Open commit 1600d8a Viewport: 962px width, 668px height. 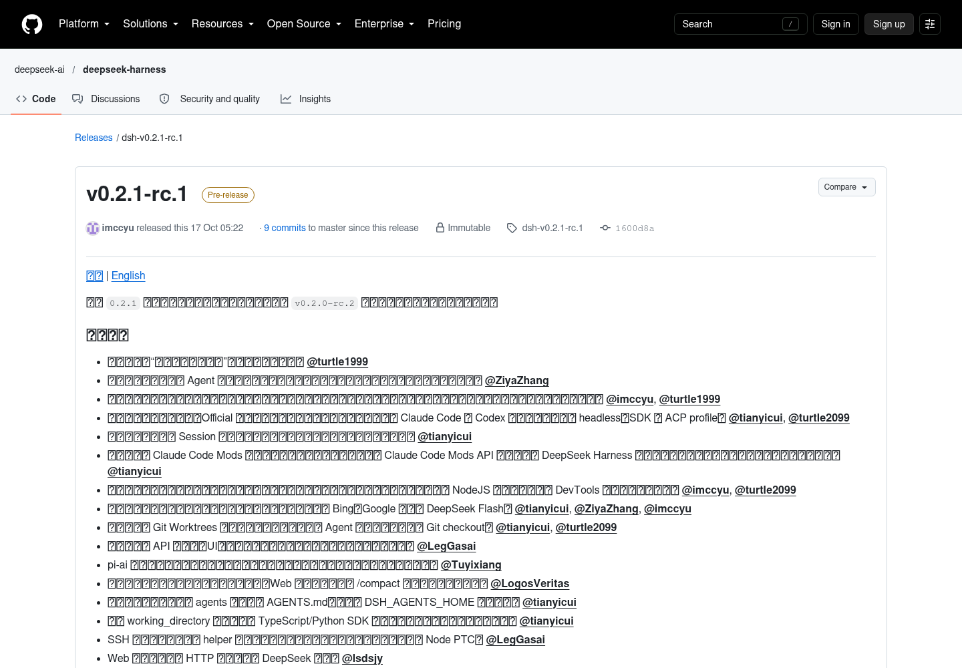[635, 228]
